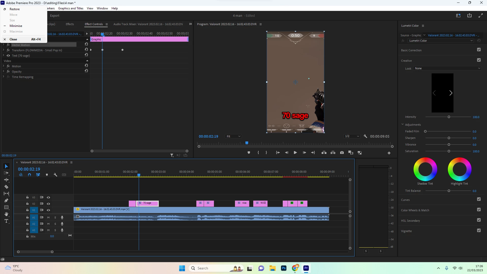The width and height of the screenshot is (487, 274).
Task: Click the Shadow Tint color wheel
Action: (x=425, y=169)
